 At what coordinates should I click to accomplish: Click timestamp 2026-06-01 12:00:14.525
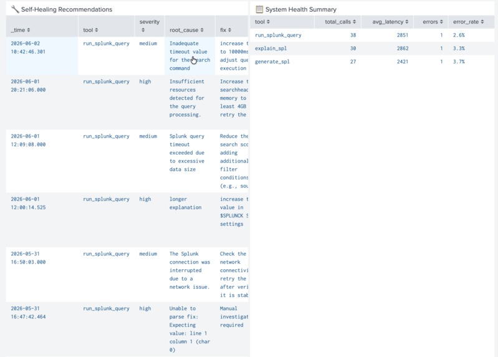coord(28,203)
